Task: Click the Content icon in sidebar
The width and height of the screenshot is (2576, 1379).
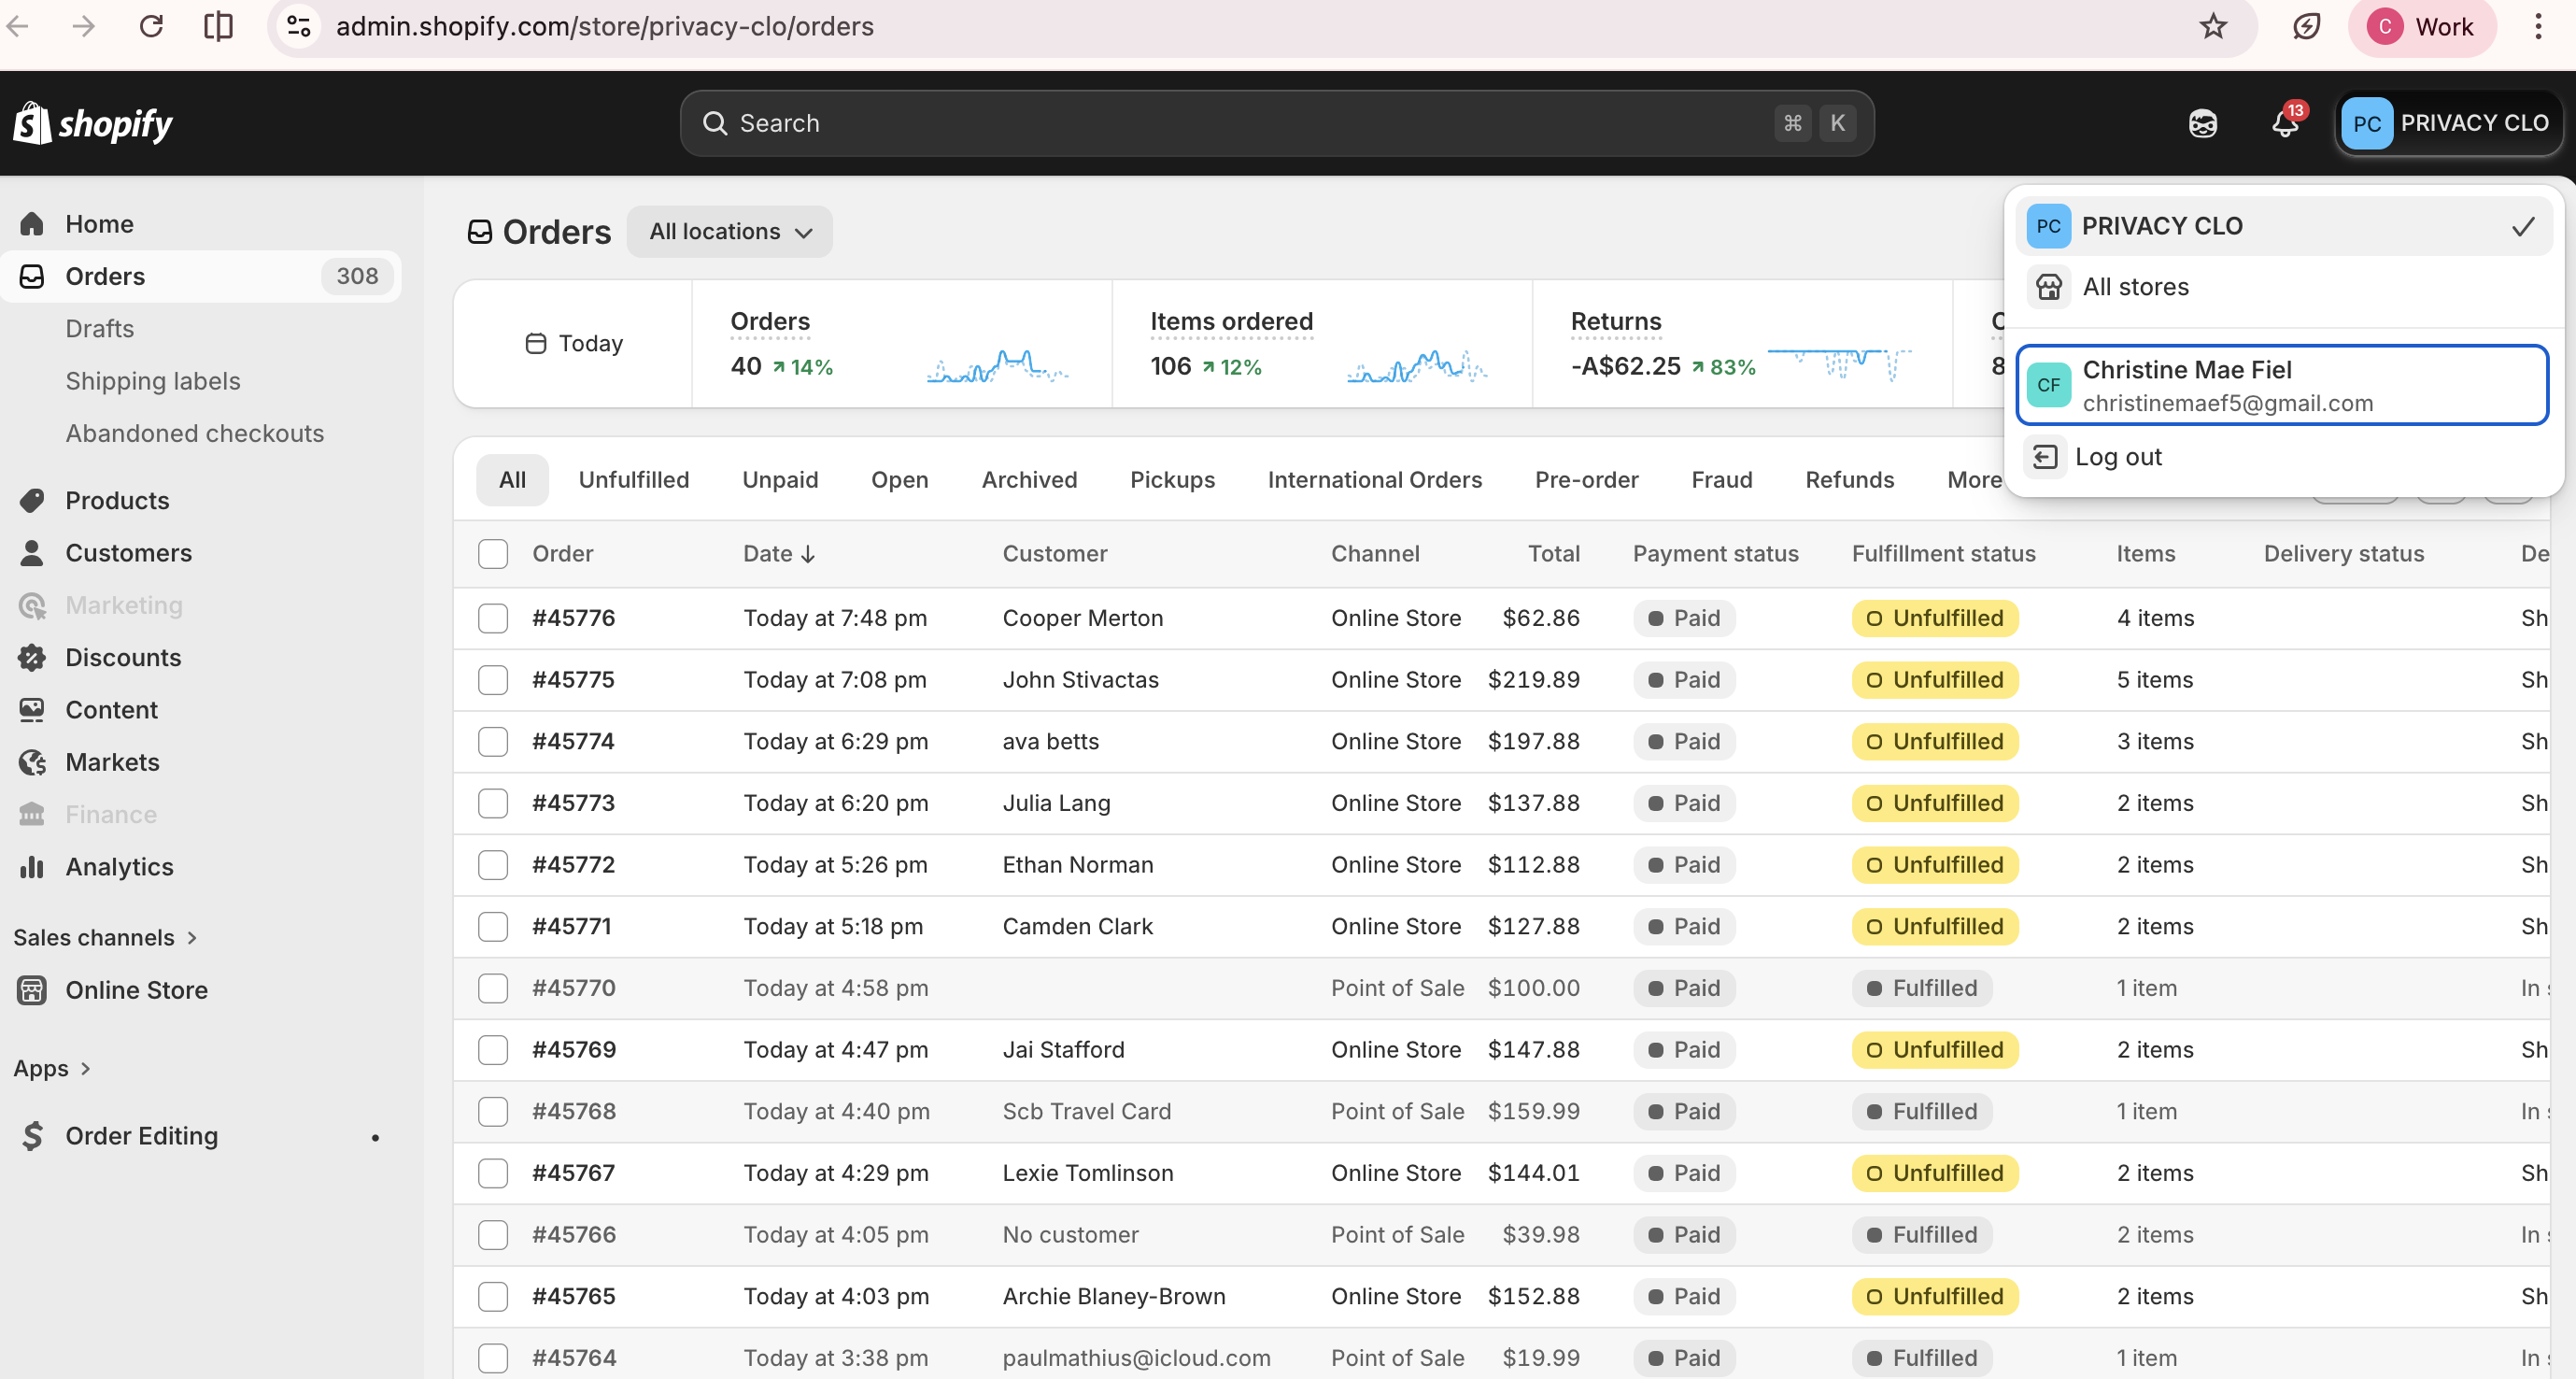Action: (x=32, y=710)
